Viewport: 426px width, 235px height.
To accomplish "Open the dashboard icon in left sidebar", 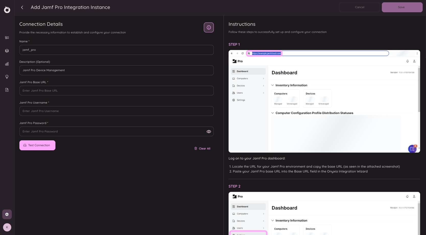I will (x=7, y=38).
